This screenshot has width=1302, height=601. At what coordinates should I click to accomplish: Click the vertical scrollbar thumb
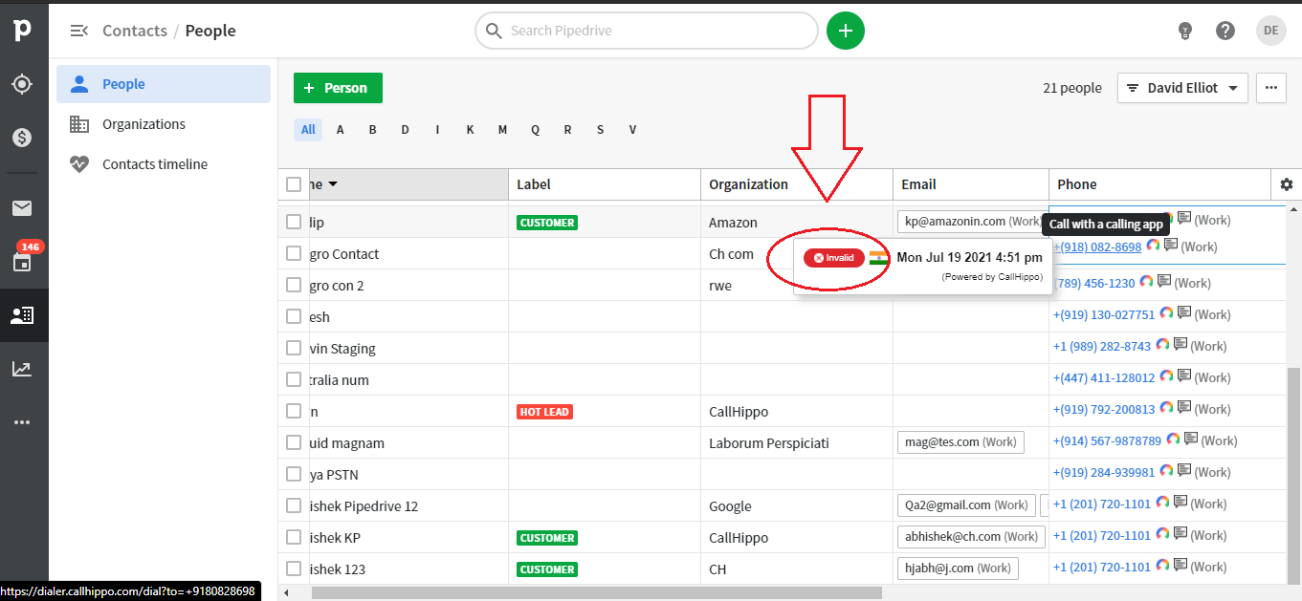click(x=1294, y=474)
